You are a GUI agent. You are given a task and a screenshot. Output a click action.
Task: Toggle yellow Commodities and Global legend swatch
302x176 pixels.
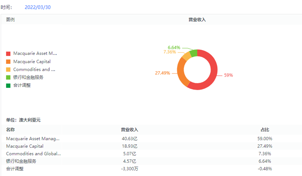pyautogui.click(x=9, y=70)
